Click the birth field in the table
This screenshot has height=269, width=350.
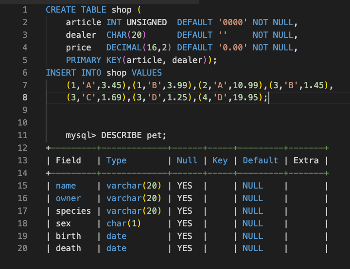tap(69, 236)
